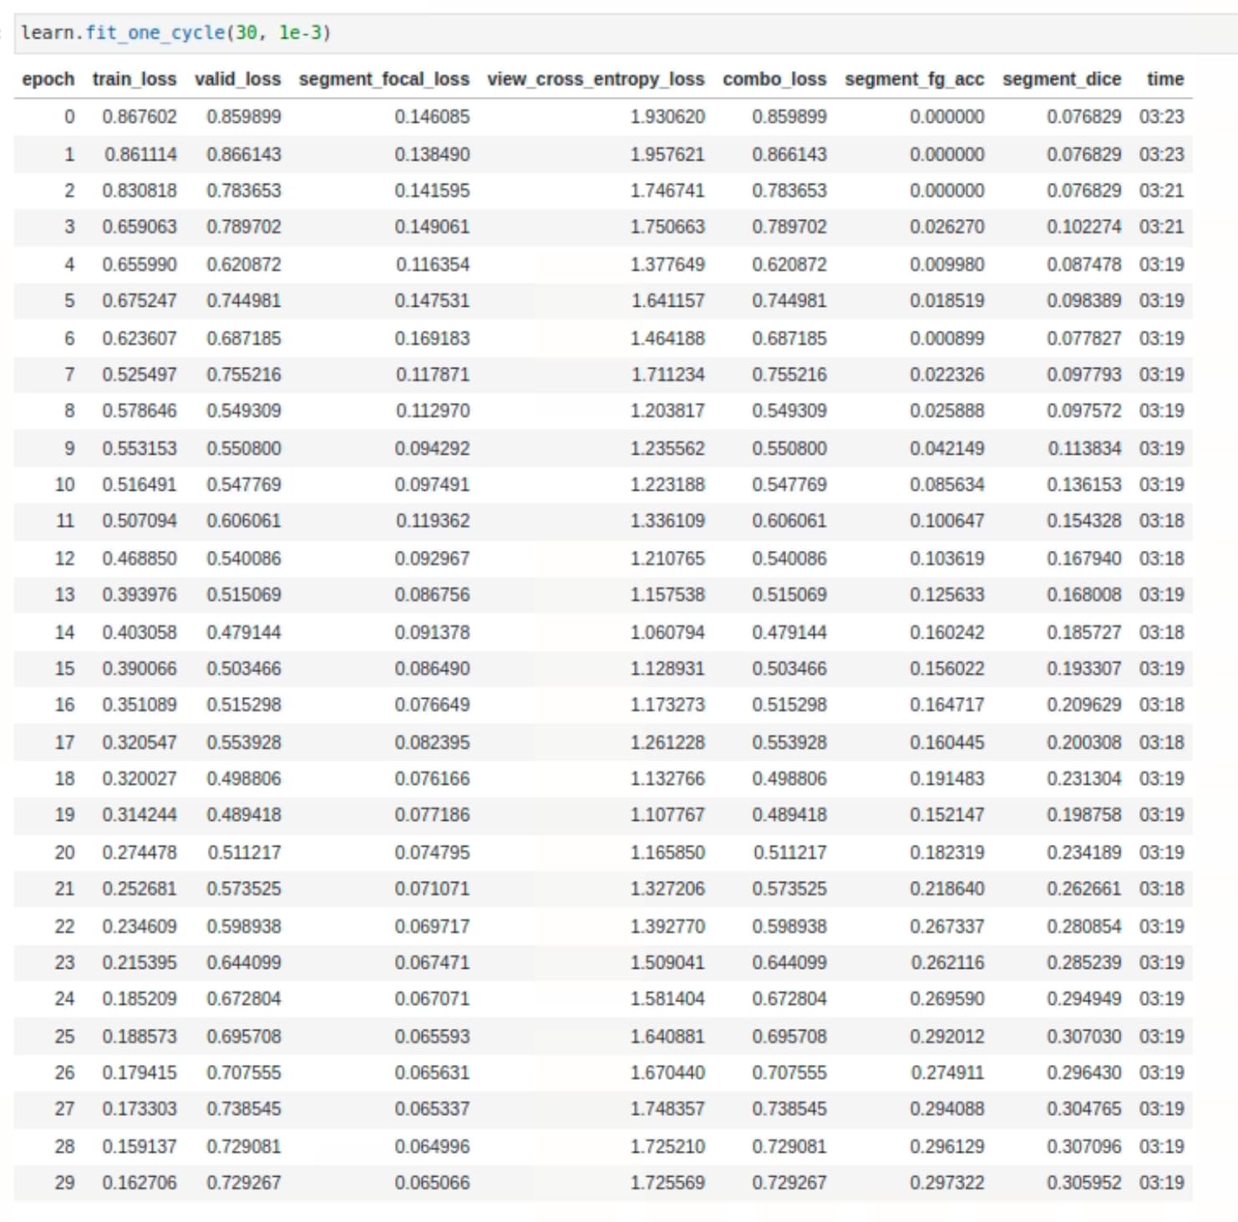Select valid_loss value 0.866143
Viewport: 1238px width, 1222px height.
(244, 155)
